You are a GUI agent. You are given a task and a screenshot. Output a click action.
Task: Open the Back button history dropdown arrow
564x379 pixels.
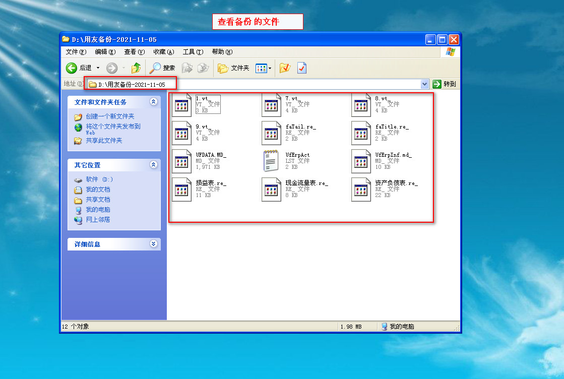point(98,68)
